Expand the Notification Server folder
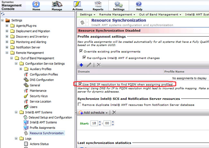Image resolution: width=209 pixels, height=148 pixels. pos(7,47)
